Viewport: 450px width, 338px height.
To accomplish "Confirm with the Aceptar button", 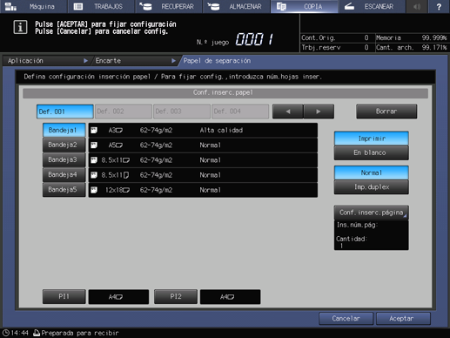I will click(403, 319).
